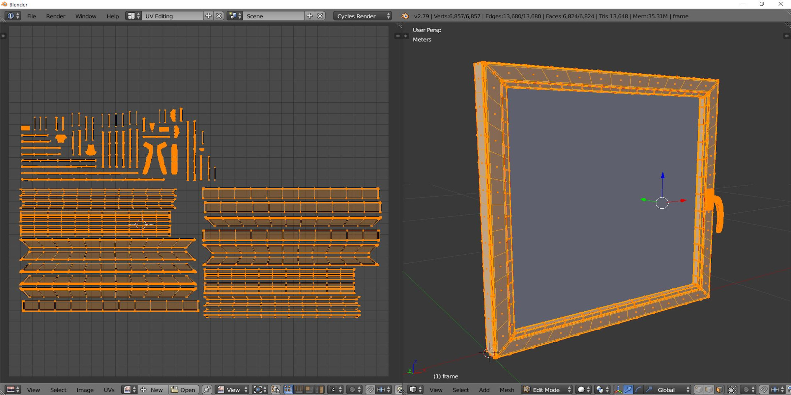Select face select mode cube icon
The height and width of the screenshot is (395, 791).
coord(719,390)
